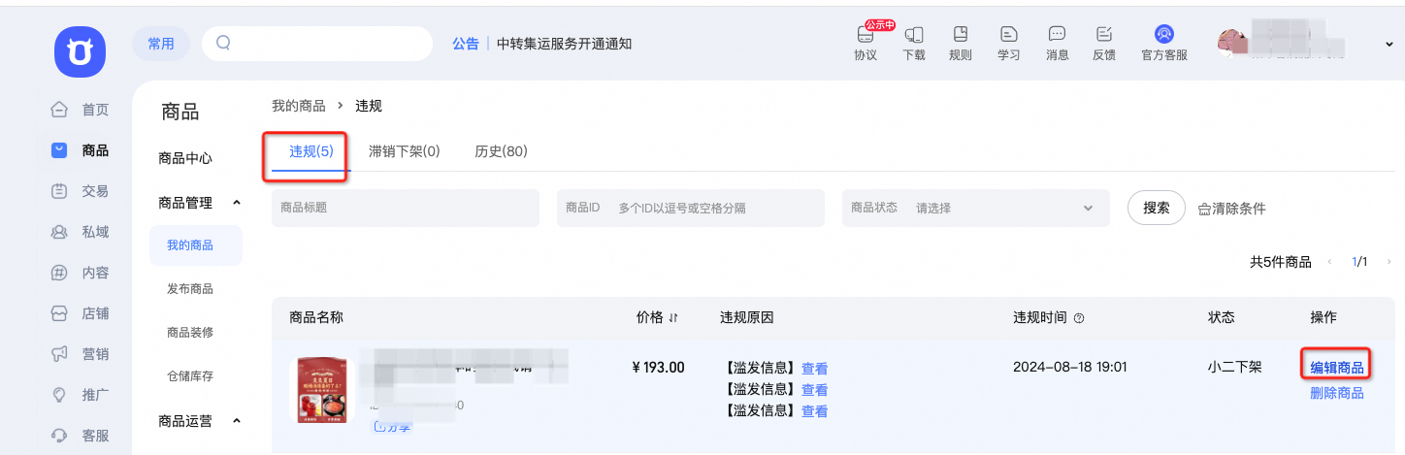Go to 首页 home in sidebar

(82, 110)
